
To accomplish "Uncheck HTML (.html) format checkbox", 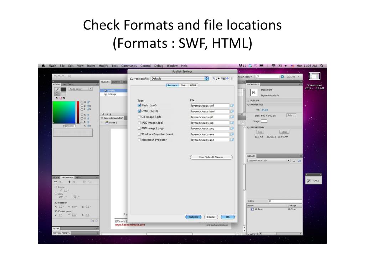I will (139, 111).
